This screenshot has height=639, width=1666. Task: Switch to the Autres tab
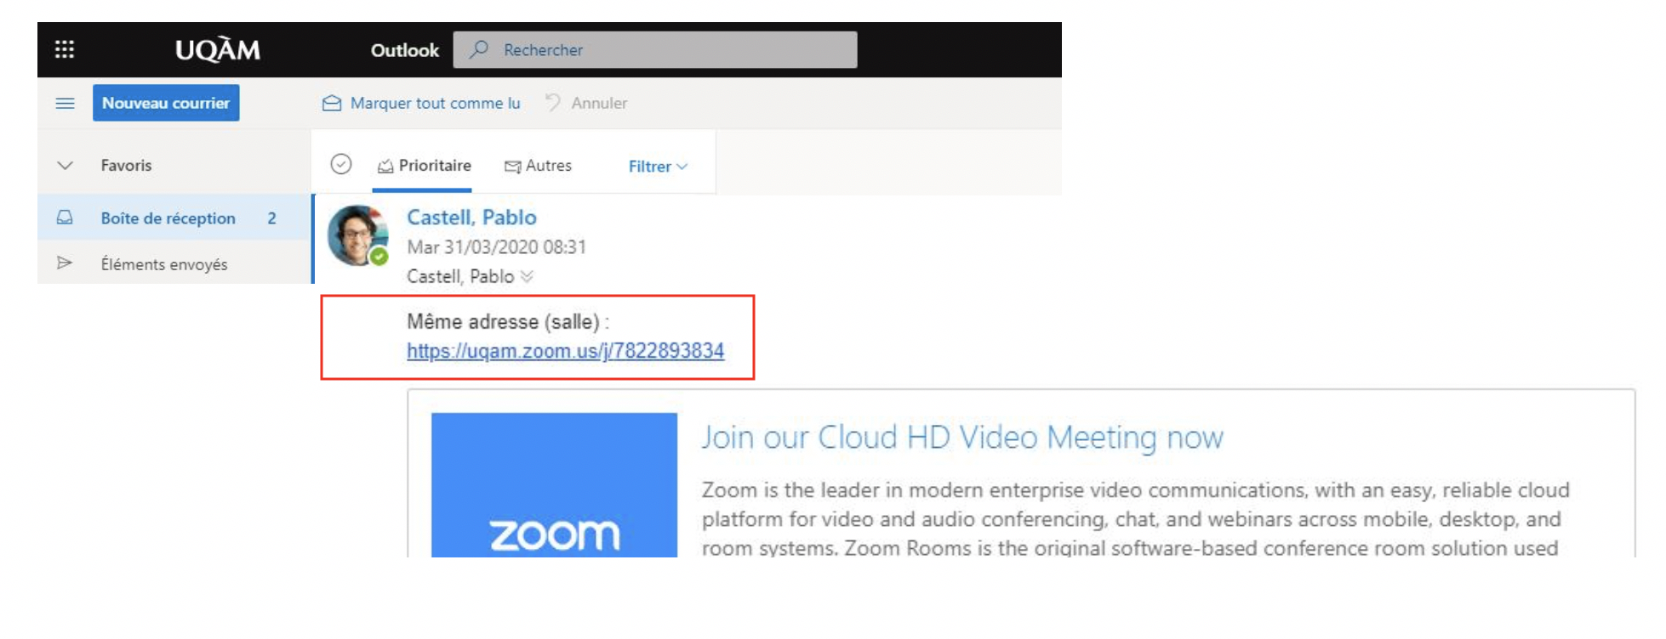pyautogui.click(x=538, y=166)
